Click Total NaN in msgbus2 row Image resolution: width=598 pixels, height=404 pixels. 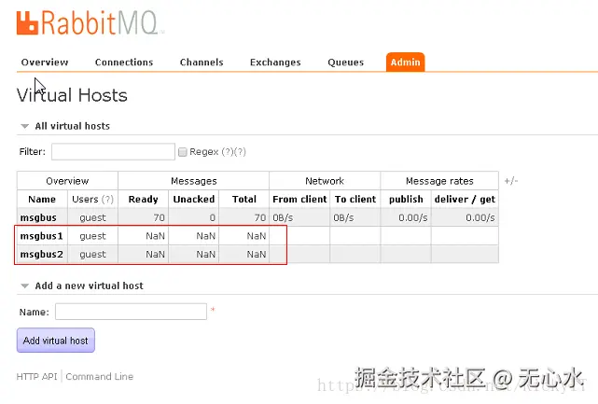pyautogui.click(x=257, y=255)
